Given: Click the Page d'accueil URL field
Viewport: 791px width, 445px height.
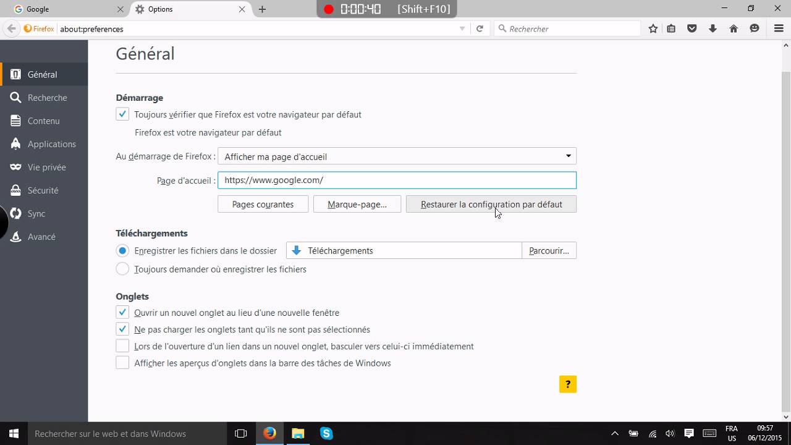Looking at the screenshot, I should tap(397, 180).
